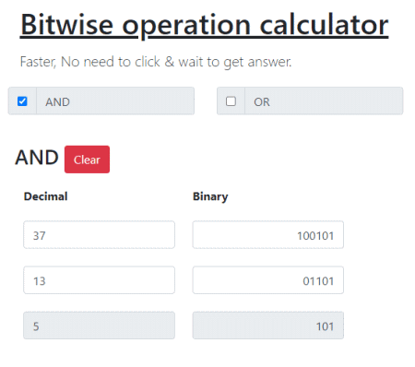
Task: Click the binary field showing 01101
Action: tap(268, 280)
